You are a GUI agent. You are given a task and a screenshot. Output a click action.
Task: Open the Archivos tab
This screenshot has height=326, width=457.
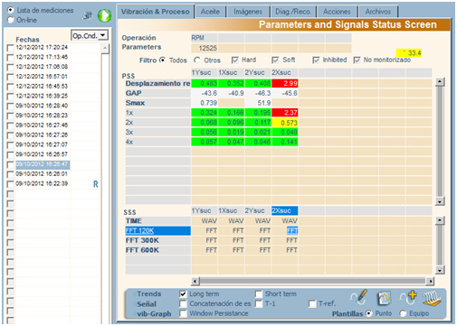pos(378,12)
